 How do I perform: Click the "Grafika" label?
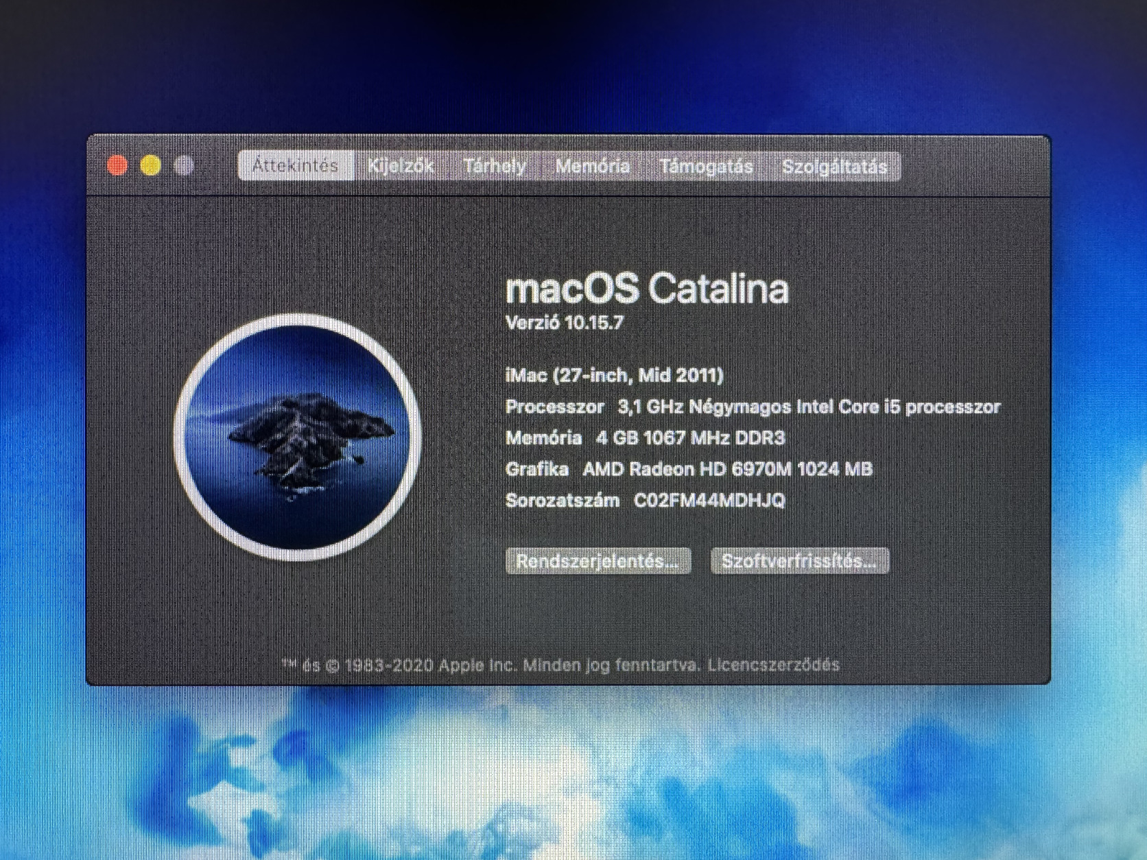click(x=537, y=469)
